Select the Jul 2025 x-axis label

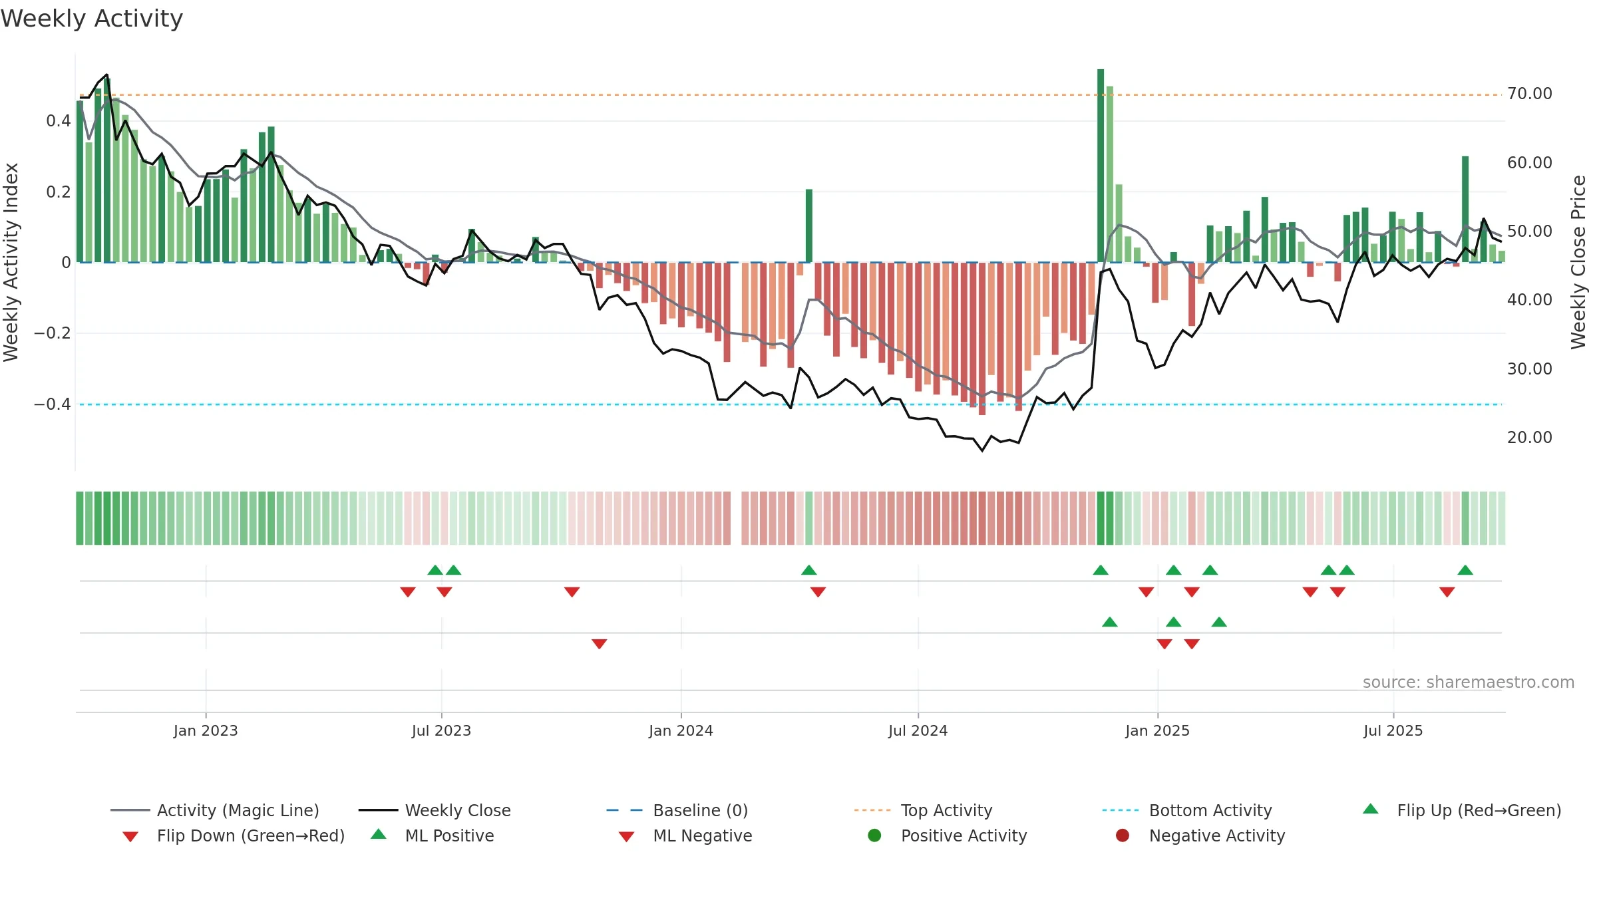click(x=1393, y=730)
